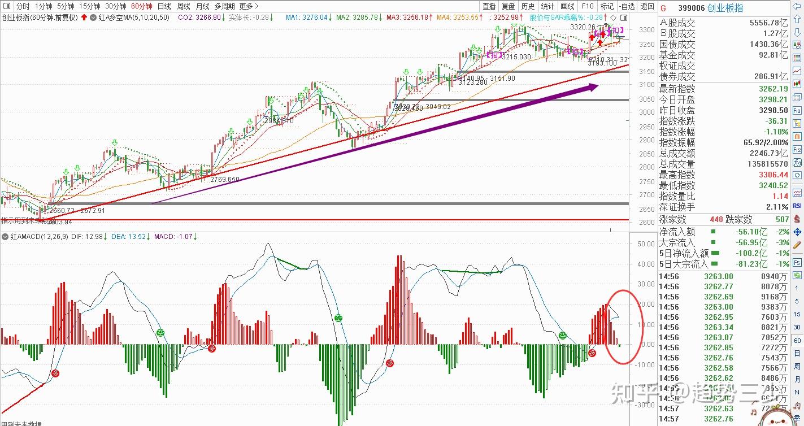Click the 净流入额 row
This screenshot has width=804, height=426.
click(x=724, y=232)
